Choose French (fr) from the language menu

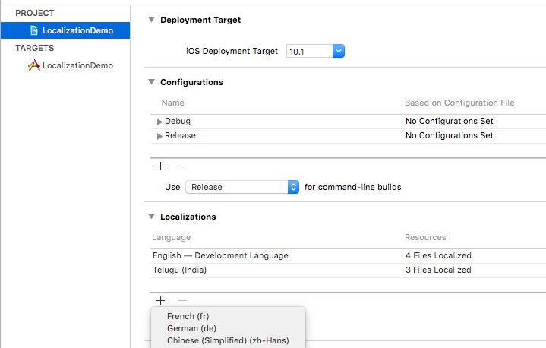coord(188,316)
